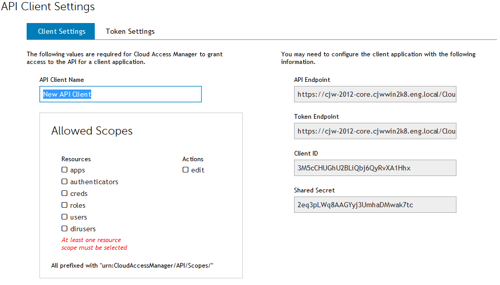Enable the roles resource scope
Image resolution: width=500 pixels, height=285 pixels.
tap(65, 205)
